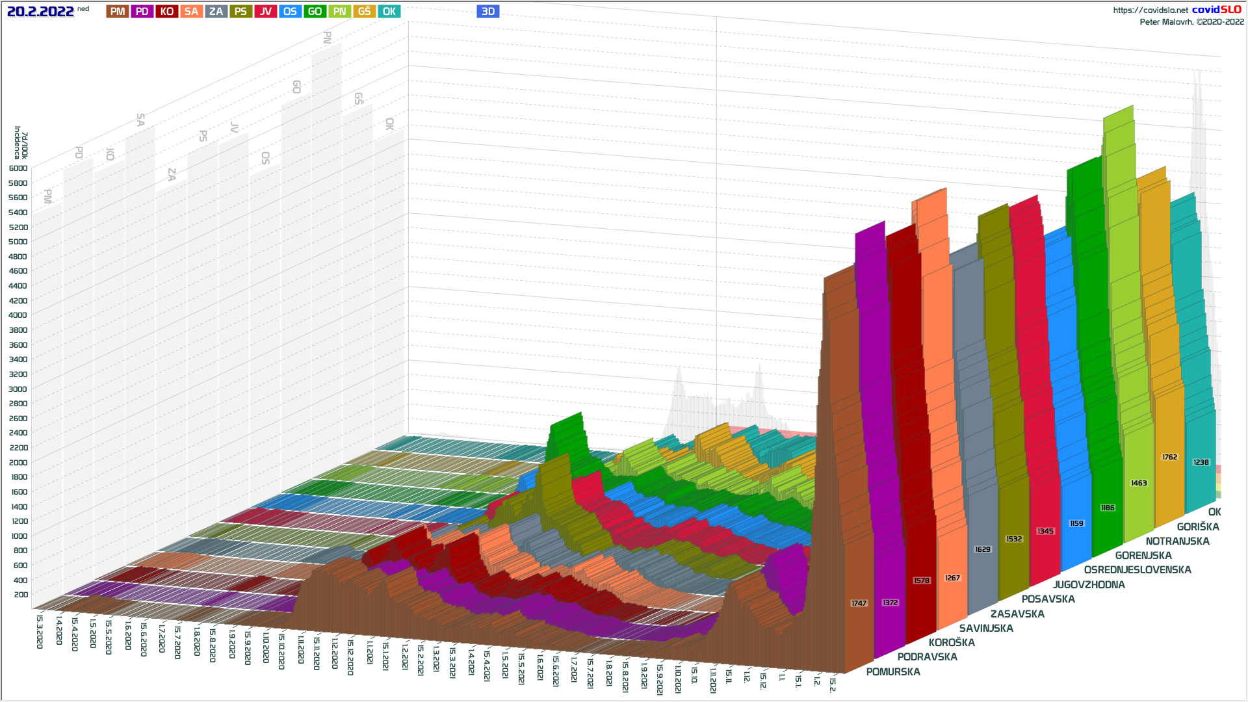Toggle the ZA gray region button
The image size is (1248, 702).
[x=216, y=12]
